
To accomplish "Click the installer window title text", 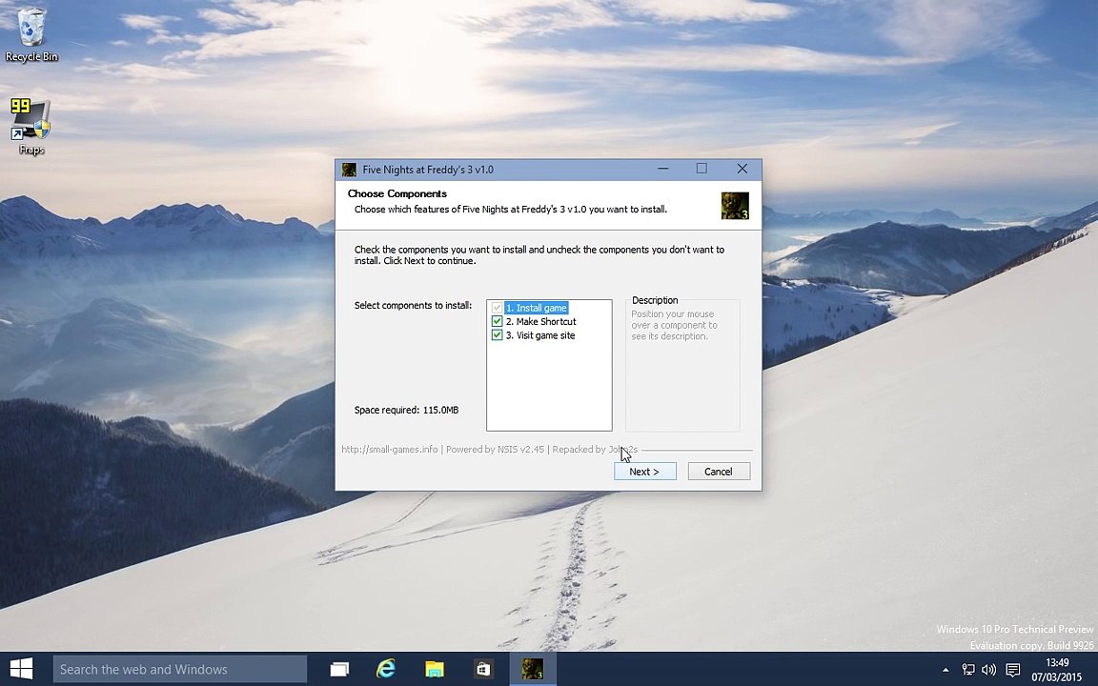I will [428, 170].
